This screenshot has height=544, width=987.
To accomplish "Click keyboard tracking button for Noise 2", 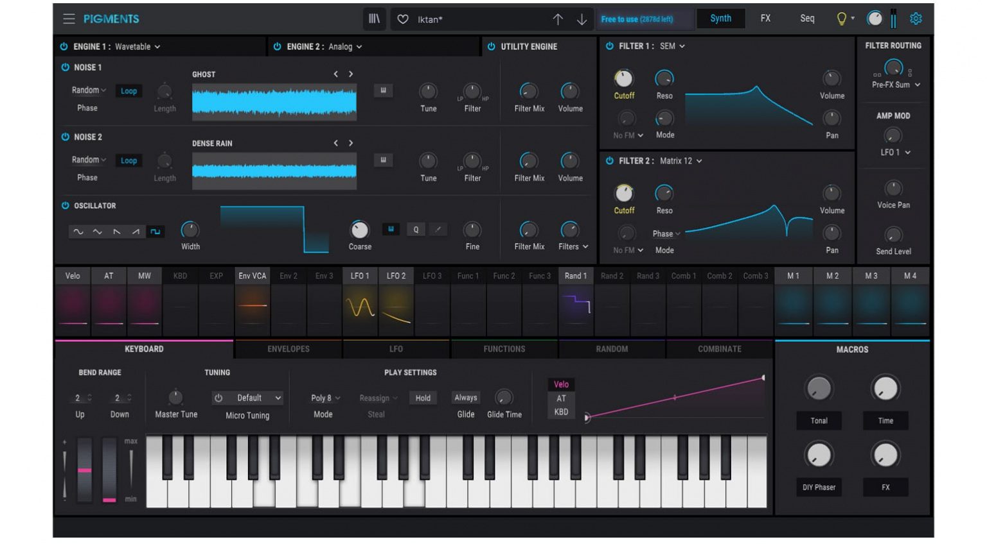I will 383,160.
